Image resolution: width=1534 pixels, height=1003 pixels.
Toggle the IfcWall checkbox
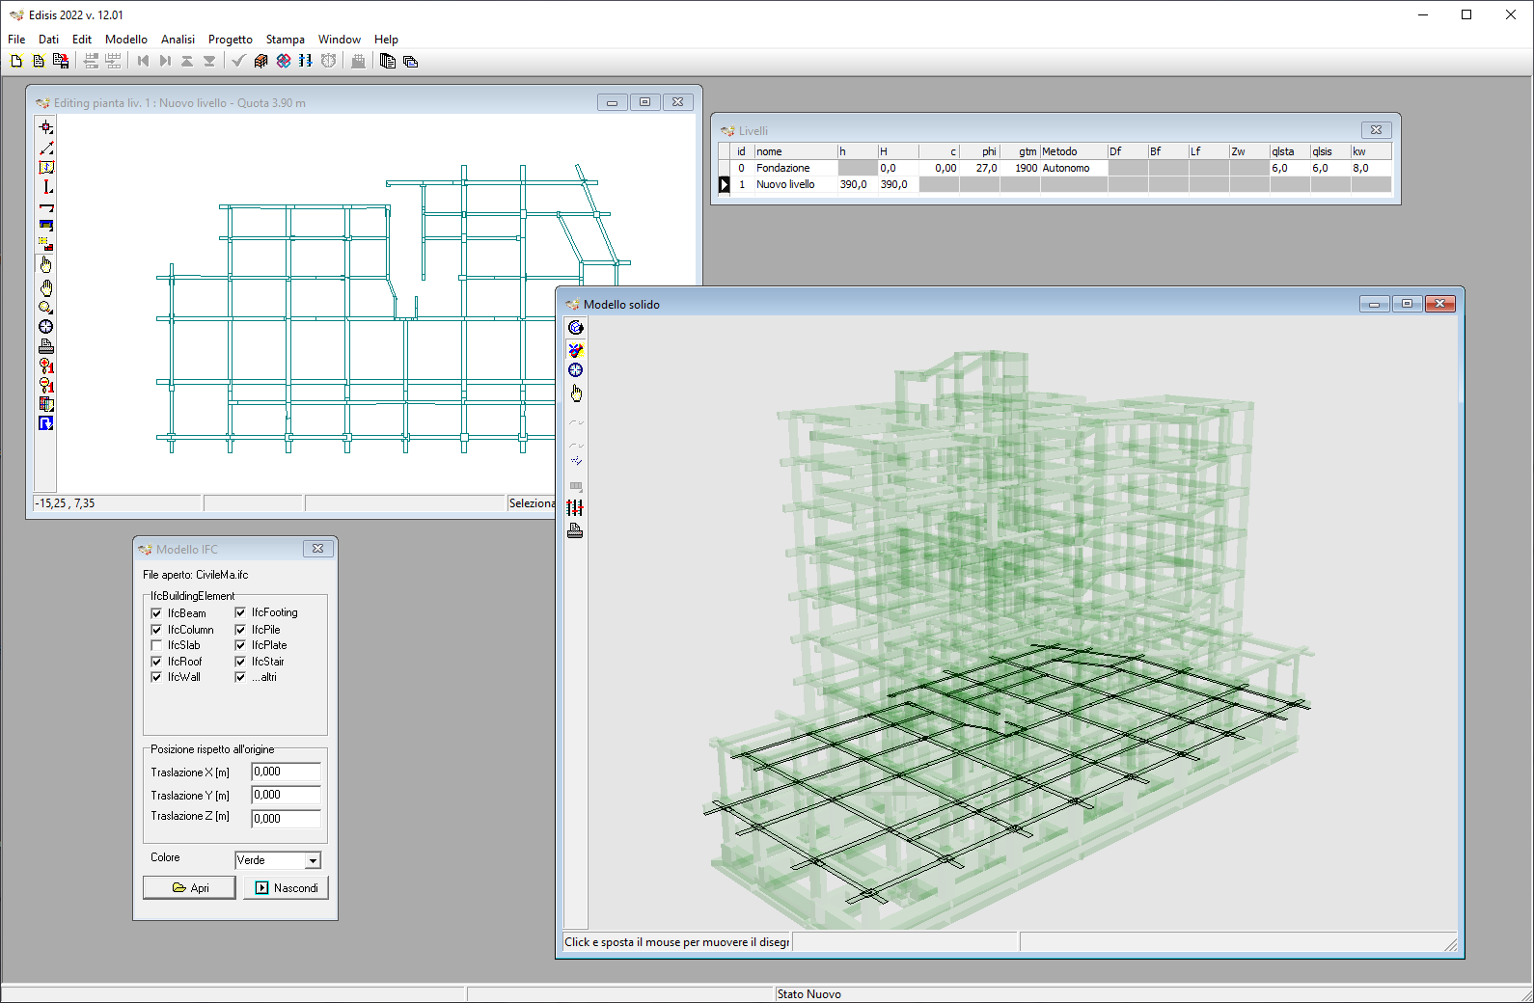click(x=156, y=677)
